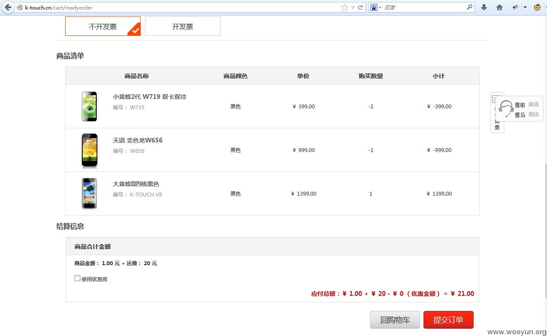Select the 不开发票 invoice option
The height and width of the screenshot is (336, 547).
pos(103,26)
